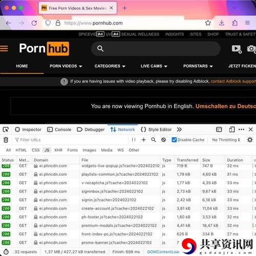Click the Filter URLs input field
Image resolution: width=256 pixels, height=256 pixels.
coord(70,140)
